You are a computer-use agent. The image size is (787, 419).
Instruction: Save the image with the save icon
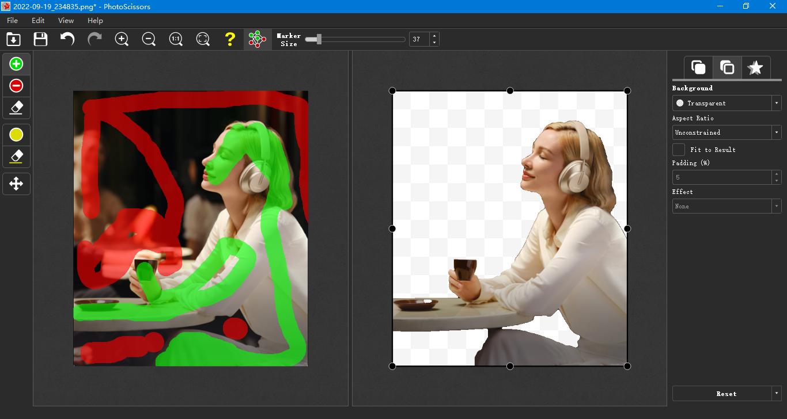click(x=40, y=39)
